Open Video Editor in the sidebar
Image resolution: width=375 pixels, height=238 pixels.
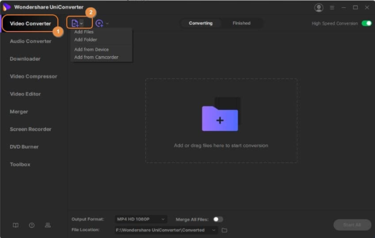[x=25, y=94]
